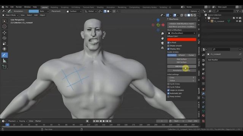This screenshot has width=243, height=136.
Task: Select the Transform tool
Action: click(x=4, y=49)
